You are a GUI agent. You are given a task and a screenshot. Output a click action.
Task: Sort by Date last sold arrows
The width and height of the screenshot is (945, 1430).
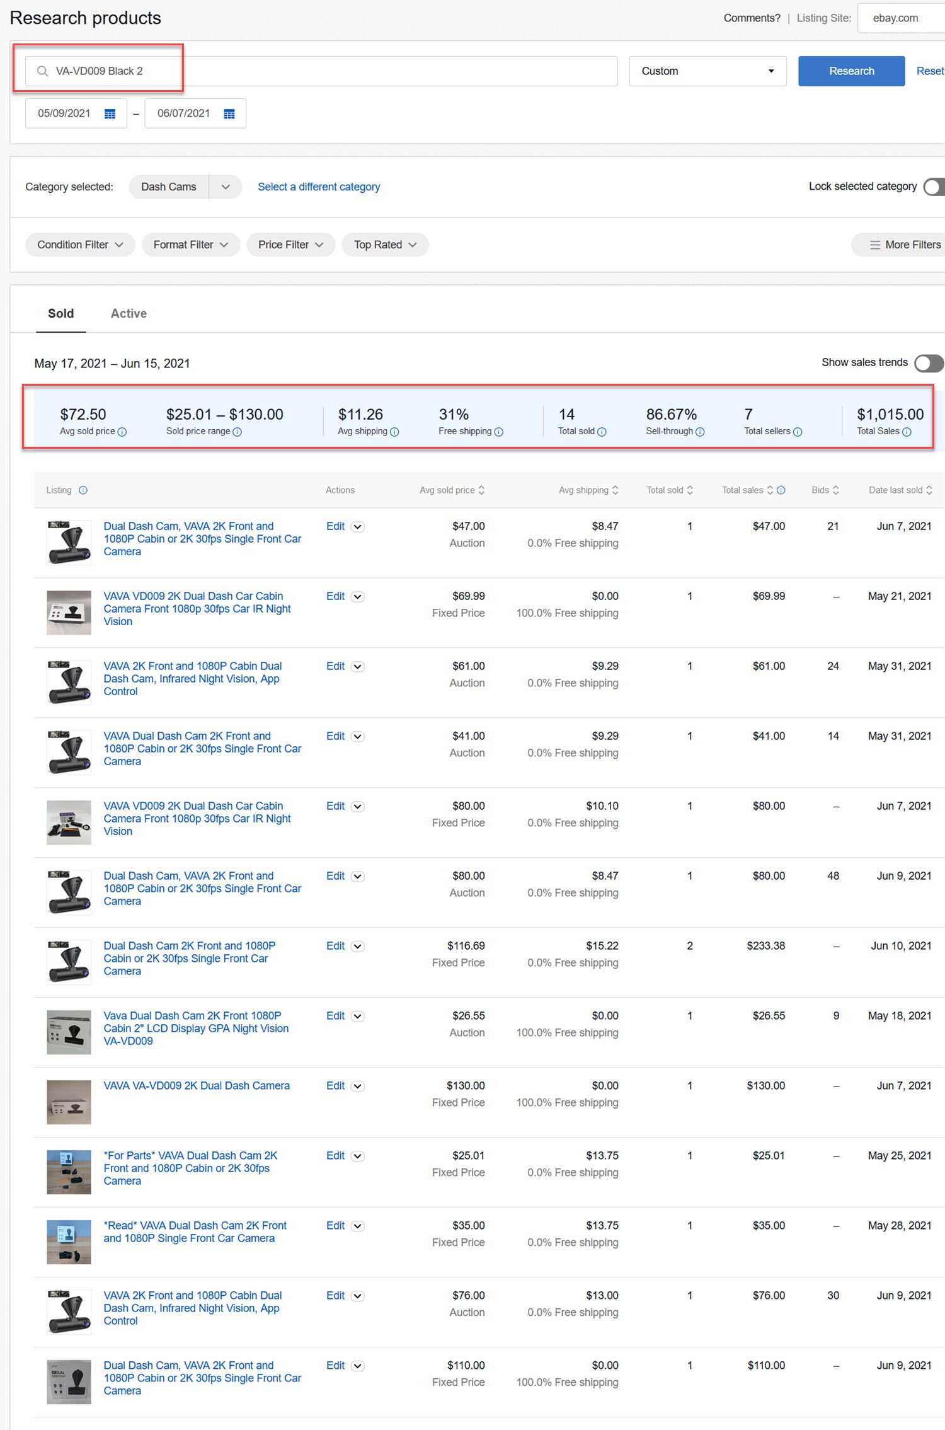click(929, 490)
